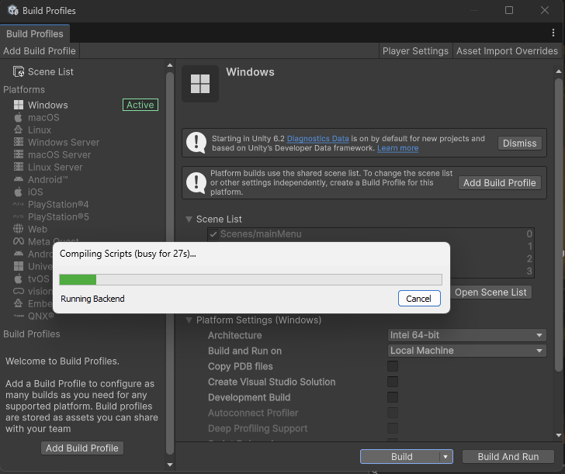Click the green Active badge
The height and width of the screenshot is (474, 565).
[140, 105]
